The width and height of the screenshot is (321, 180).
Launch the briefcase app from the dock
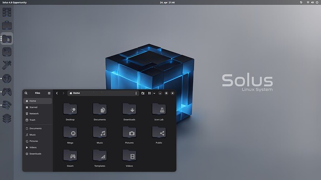(7, 26)
